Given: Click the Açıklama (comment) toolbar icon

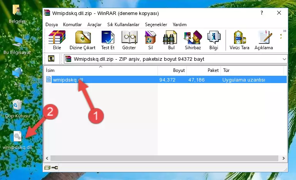Looking at the screenshot, I should click(264, 40).
